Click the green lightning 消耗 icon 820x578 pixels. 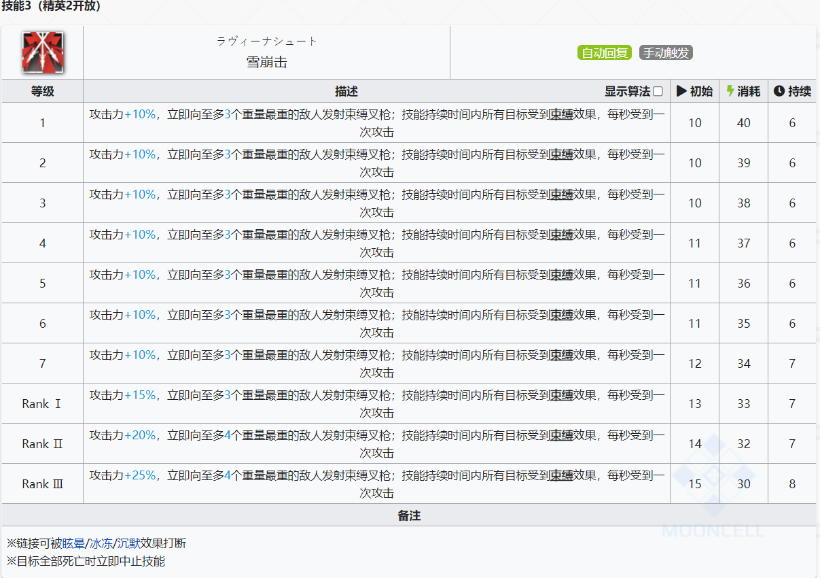point(730,91)
